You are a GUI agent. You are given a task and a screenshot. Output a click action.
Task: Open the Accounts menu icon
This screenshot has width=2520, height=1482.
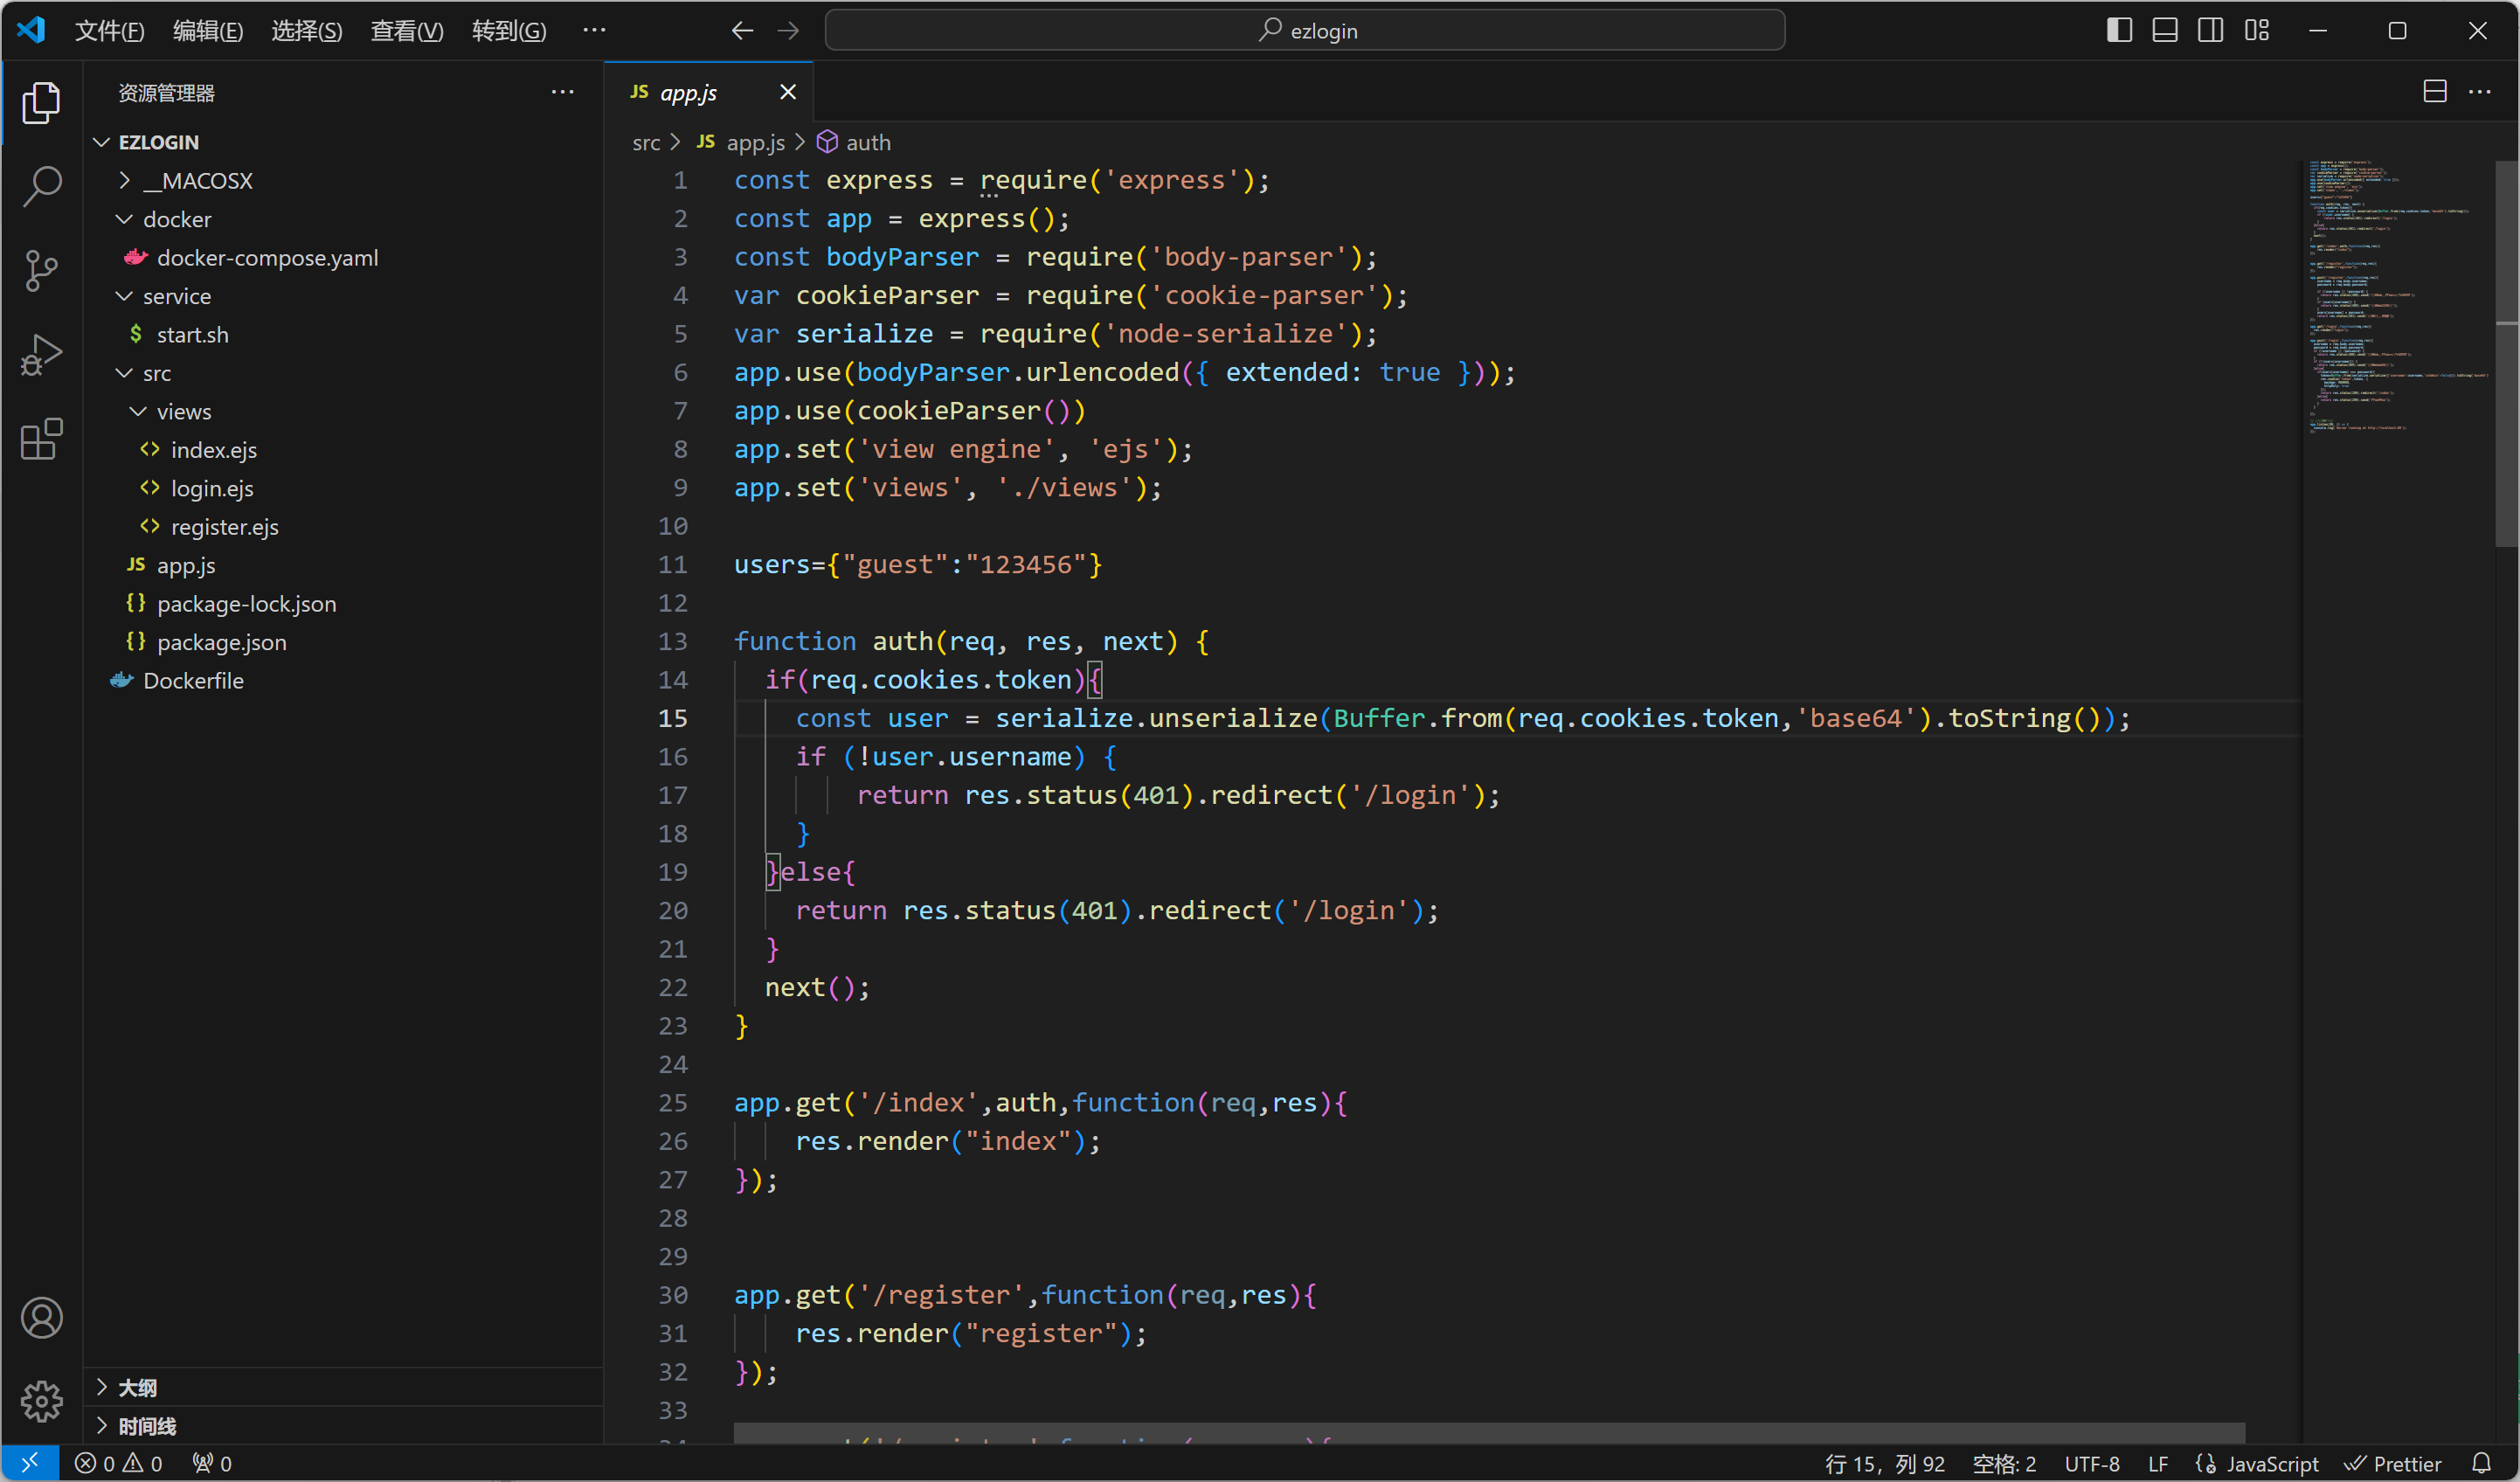(x=41, y=1318)
